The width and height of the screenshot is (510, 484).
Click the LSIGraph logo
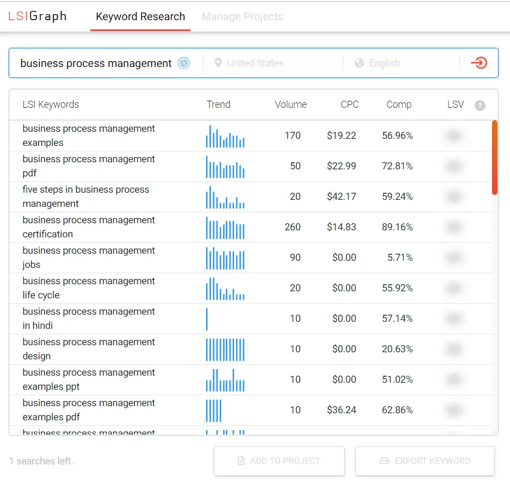(38, 16)
